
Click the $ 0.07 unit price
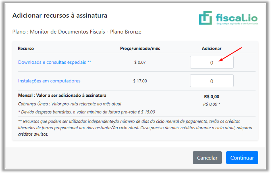140,62
